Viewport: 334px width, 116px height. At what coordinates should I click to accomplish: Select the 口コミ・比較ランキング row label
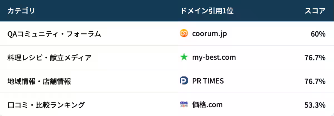(x=46, y=105)
